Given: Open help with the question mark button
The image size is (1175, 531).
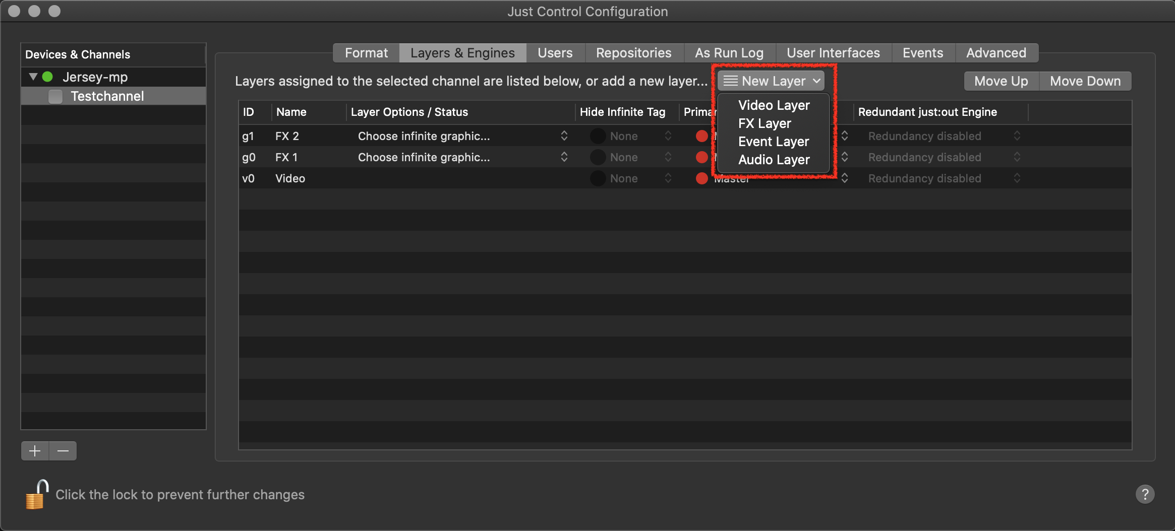Looking at the screenshot, I should tap(1145, 494).
